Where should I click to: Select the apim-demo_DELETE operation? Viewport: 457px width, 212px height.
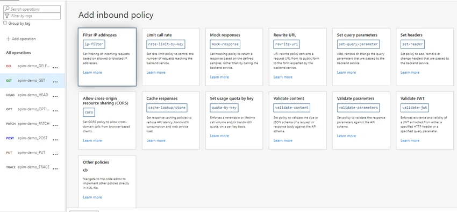pyautogui.click(x=32, y=66)
